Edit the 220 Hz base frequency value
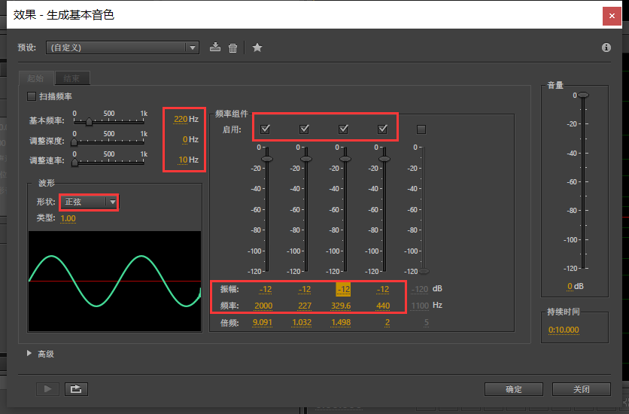 [181, 119]
